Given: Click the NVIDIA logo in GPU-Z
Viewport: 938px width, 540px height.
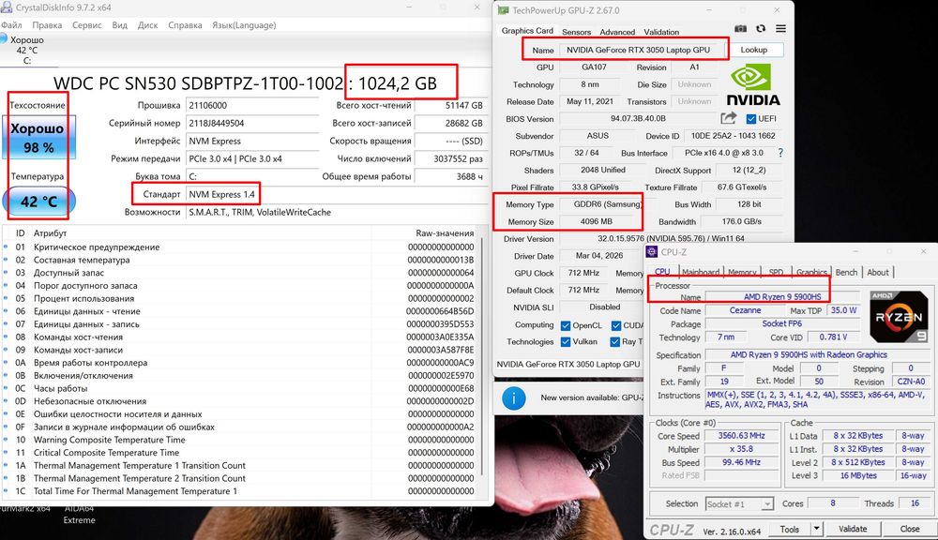Looking at the screenshot, I should (x=753, y=85).
